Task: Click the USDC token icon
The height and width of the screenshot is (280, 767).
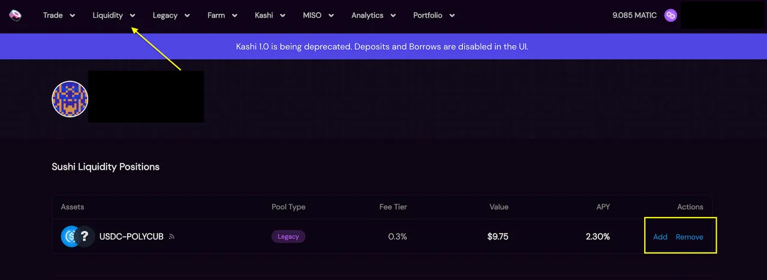Action: (x=71, y=237)
